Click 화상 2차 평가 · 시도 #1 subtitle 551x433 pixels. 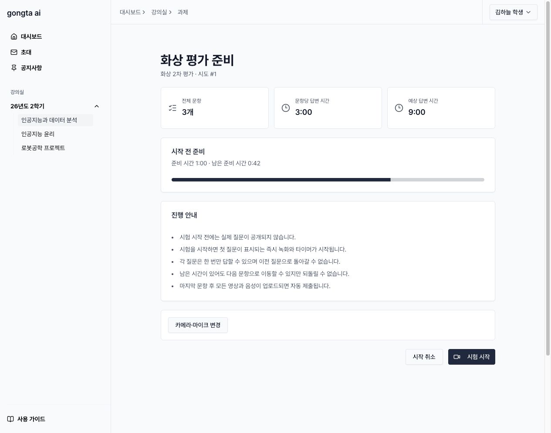pyautogui.click(x=189, y=74)
